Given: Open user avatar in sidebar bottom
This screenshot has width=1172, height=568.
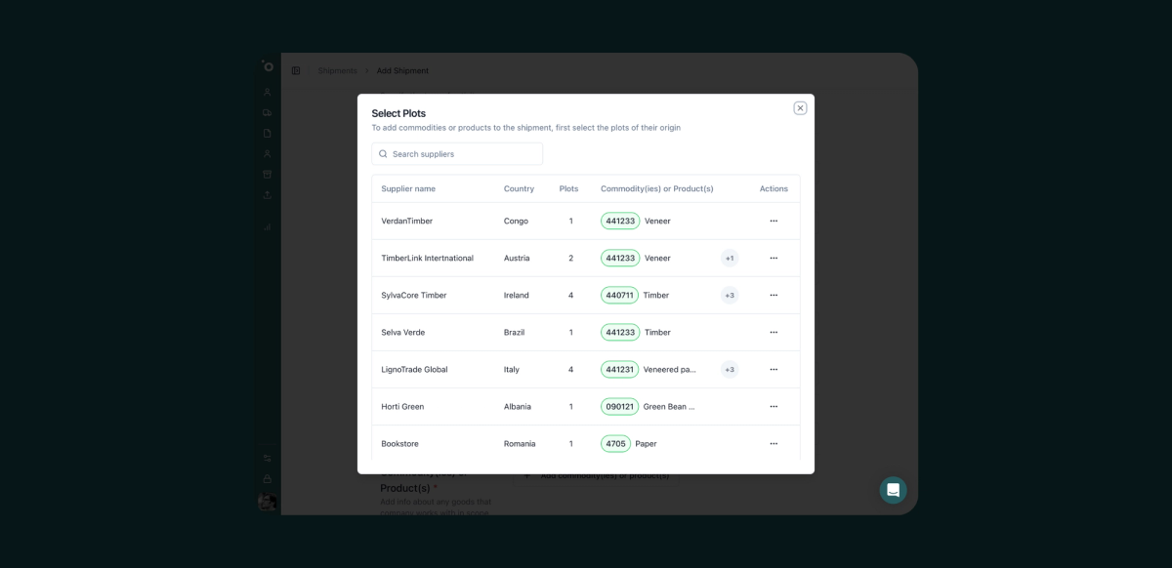Looking at the screenshot, I should tap(267, 502).
